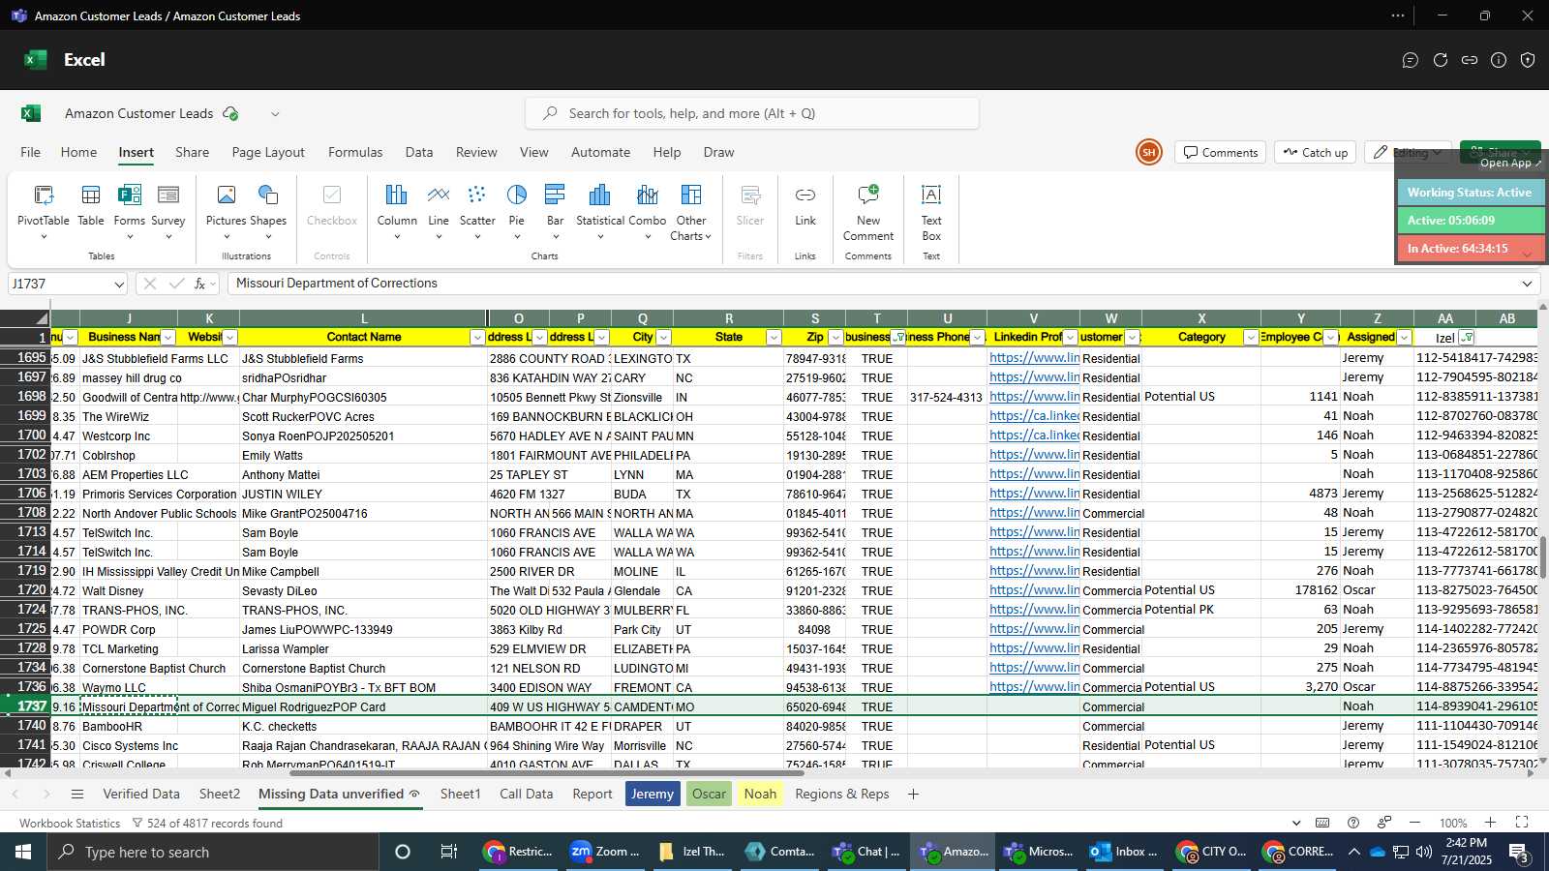Open Other Charts menu

point(691,212)
